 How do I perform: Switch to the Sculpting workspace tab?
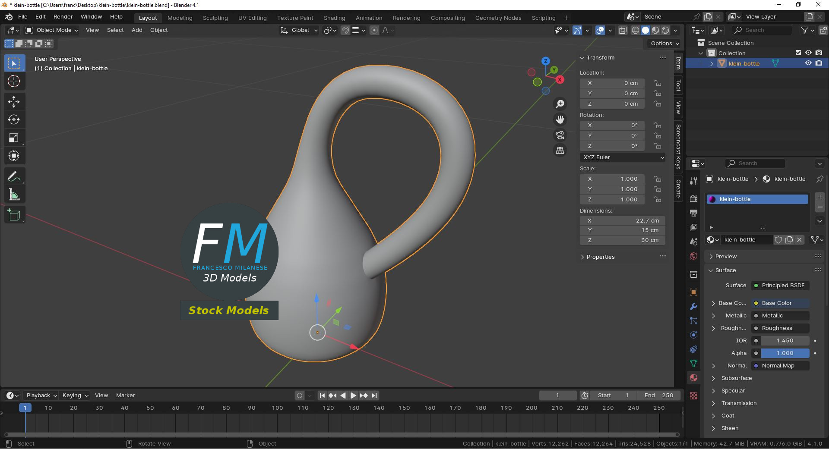tap(215, 18)
